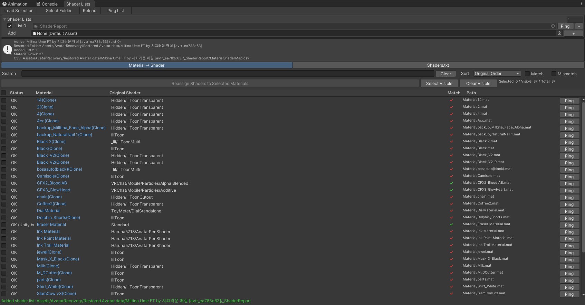Check the row checkbox for Camisole(Clone)
This screenshot has height=305, width=585.
pyautogui.click(x=4, y=177)
